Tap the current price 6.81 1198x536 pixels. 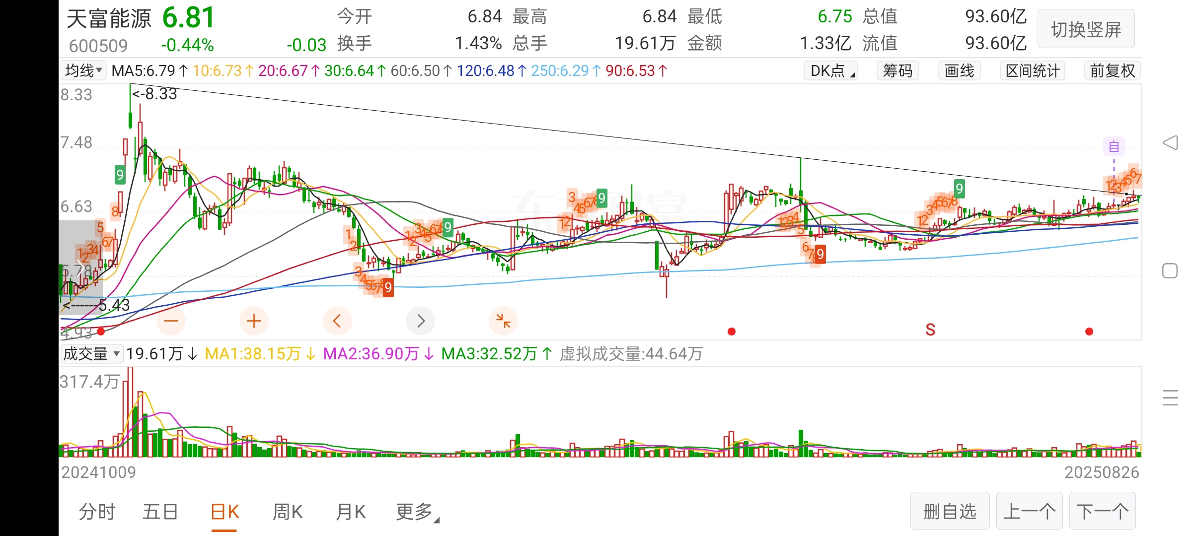point(188,18)
